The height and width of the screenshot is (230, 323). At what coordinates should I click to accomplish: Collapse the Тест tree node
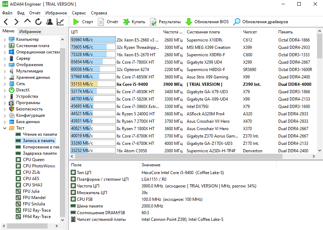pyautogui.click(x=5, y=128)
